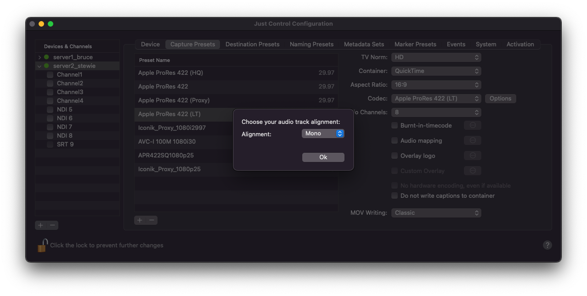Open the Activation tab
587x296 pixels.
tap(520, 45)
